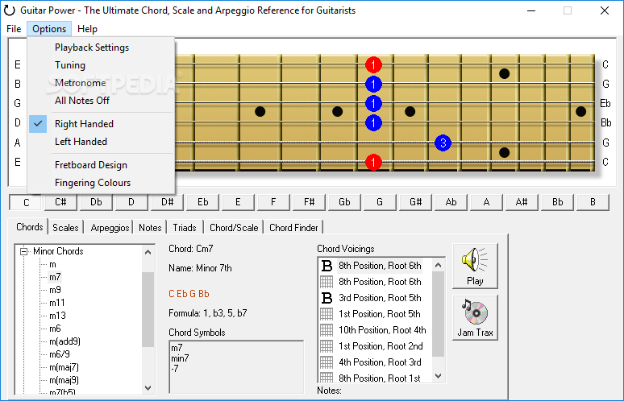The image size is (624, 401).
Task: Select the m13 chord in tree
Action: (57, 316)
